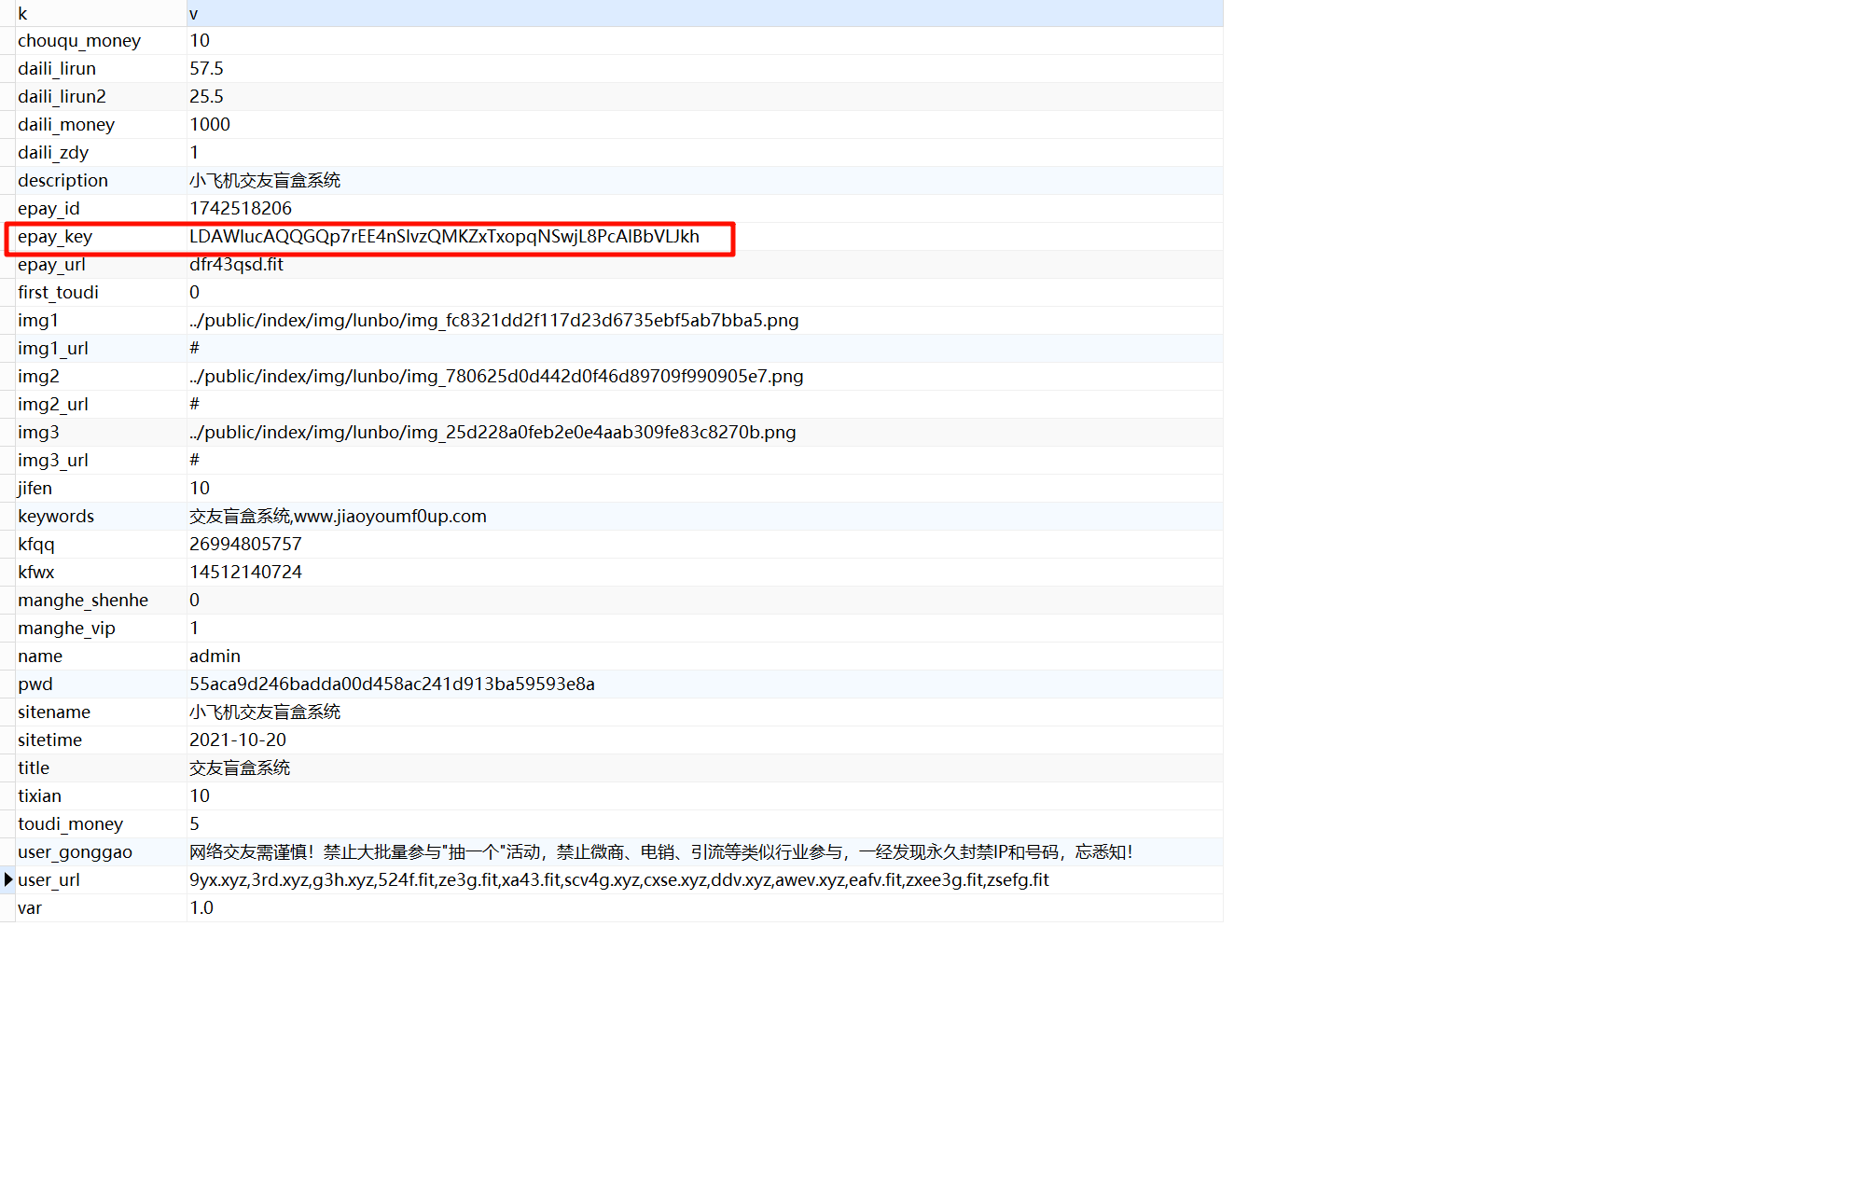Click the 'k' column header
The height and width of the screenshot is (1203, 1872).
22,13
